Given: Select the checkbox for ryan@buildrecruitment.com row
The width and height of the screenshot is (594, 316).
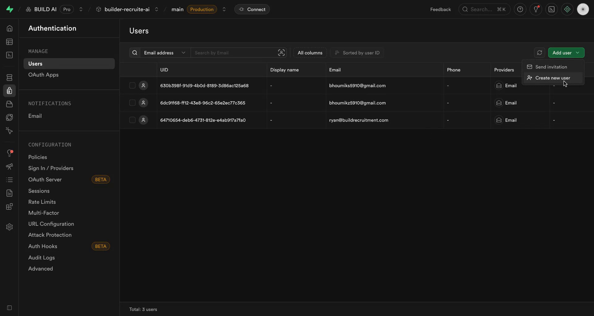Looking at the screenshot, I should pos(132,120).
